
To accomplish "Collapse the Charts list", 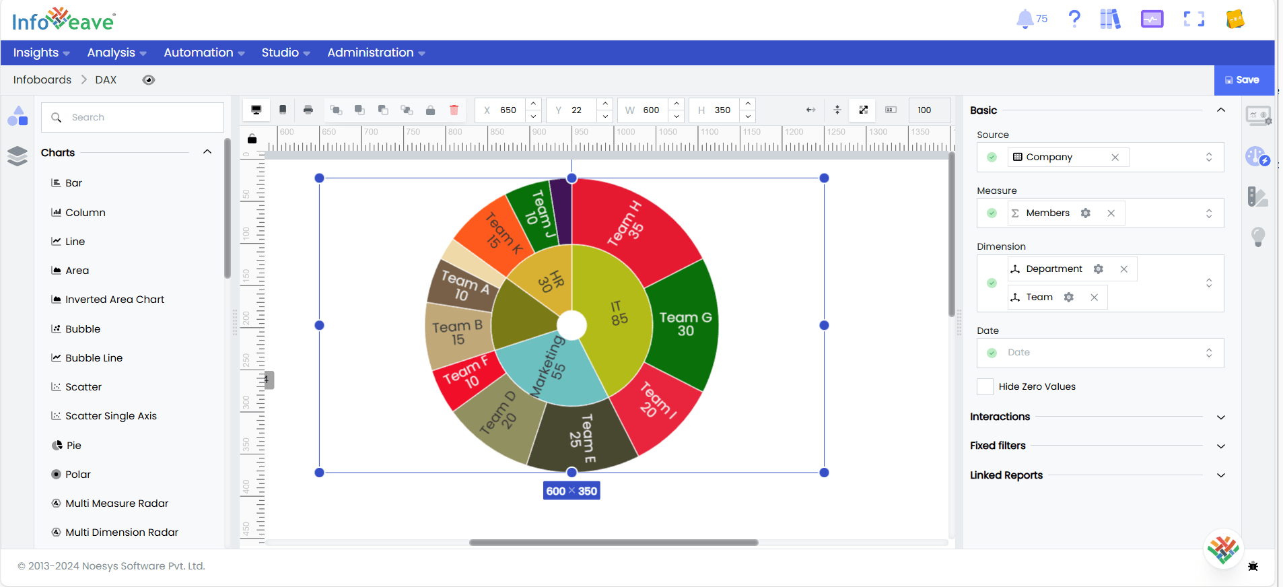I will (207, 152).
